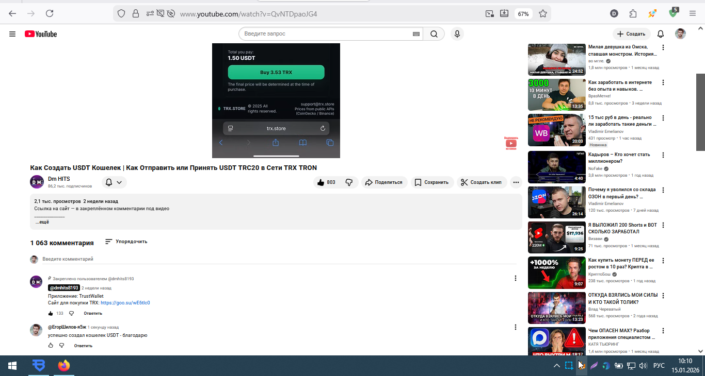
Task: Open the video 'Милая девушка из Омска' thumbnail
Action: [x=557, y=60]
